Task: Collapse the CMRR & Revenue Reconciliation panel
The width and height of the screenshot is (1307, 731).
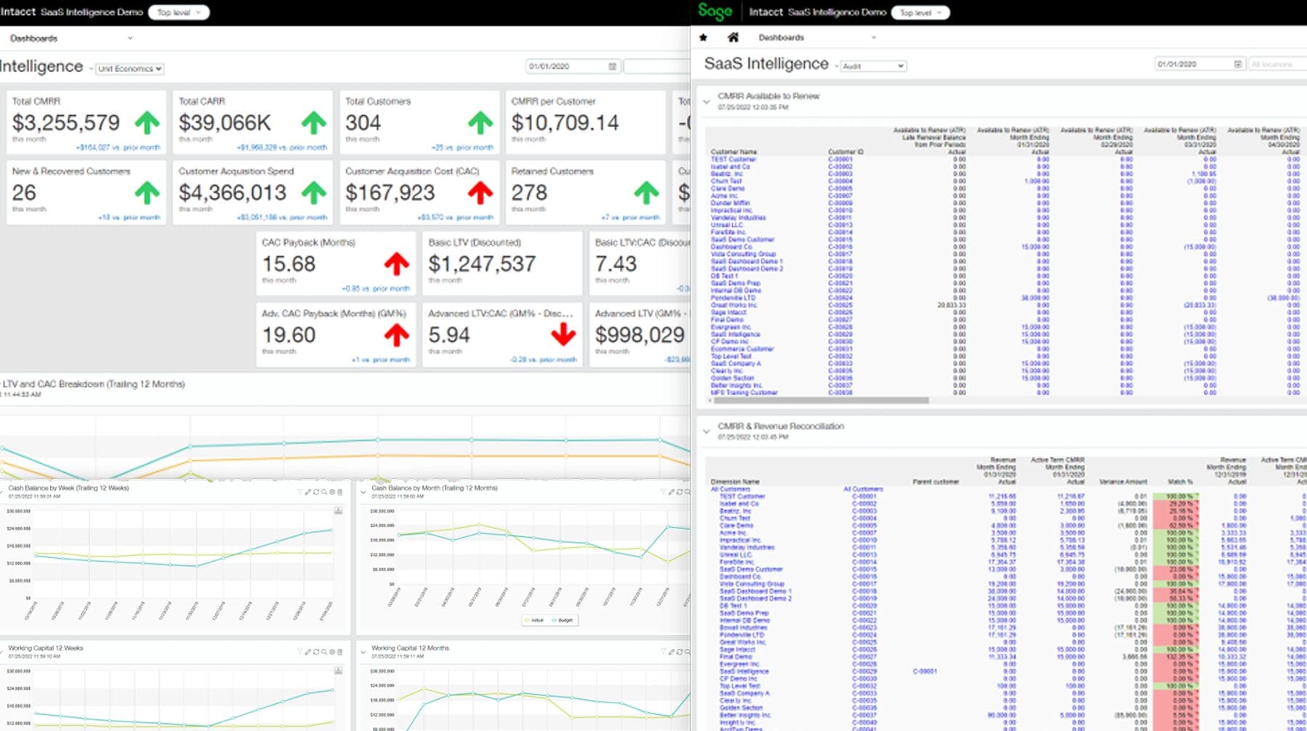Action: point(707,432)
